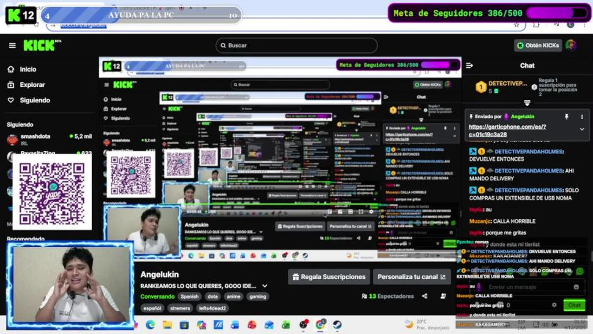Open Explorar in the sidebar

[x=26, y=85]
